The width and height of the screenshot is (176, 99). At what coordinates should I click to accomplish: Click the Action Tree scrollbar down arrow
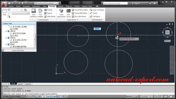pos(35,46)
